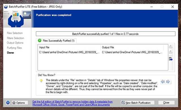Go to Files Selection step
Image resolution: width=181 pixels, height=110 pixels.
click(x=15, y=33)
